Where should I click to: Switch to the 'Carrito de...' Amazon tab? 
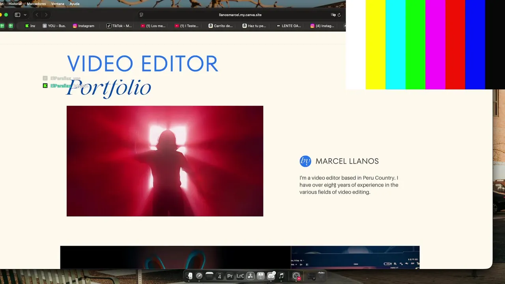coord(221,26)
